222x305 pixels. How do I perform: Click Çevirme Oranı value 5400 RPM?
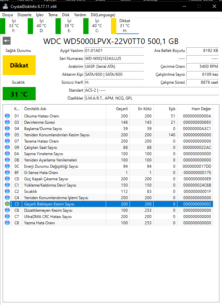(x=203, y=66)
